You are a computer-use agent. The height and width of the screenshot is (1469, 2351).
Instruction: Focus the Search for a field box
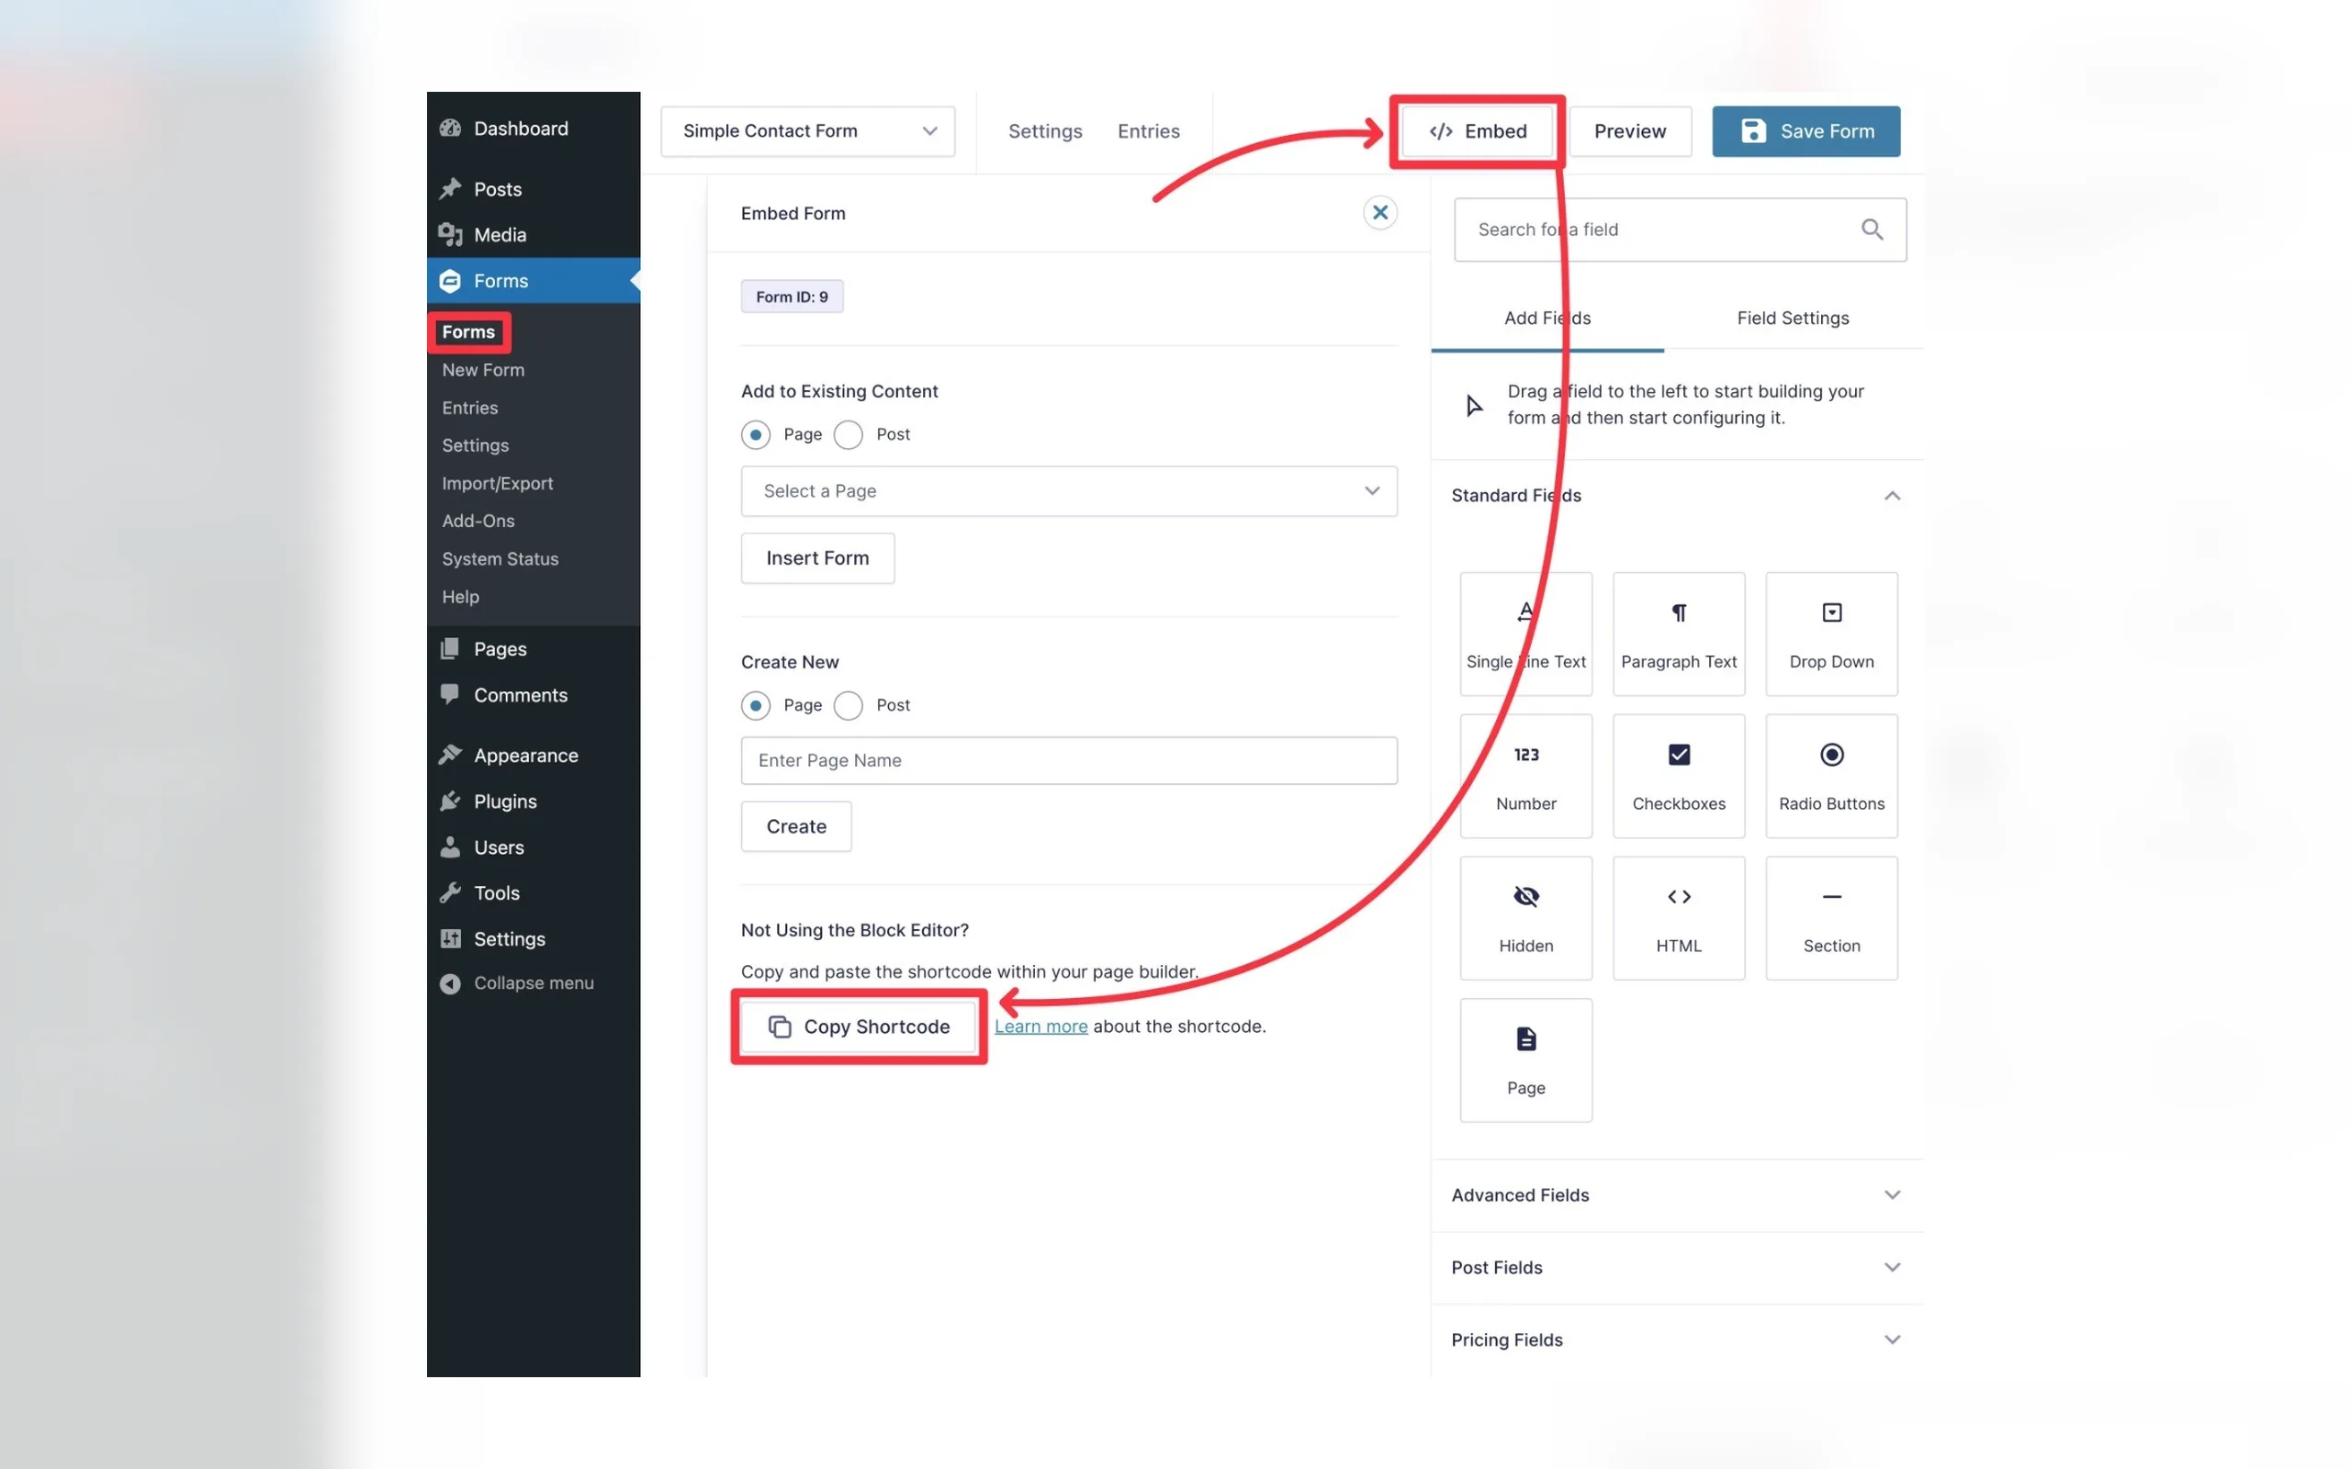1680,230
